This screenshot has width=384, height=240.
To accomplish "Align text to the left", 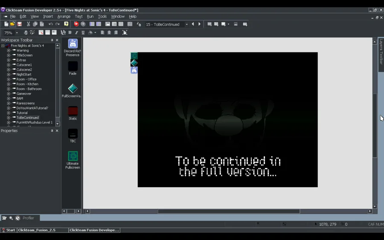I will pyautogui.click(x=102, y=32).
